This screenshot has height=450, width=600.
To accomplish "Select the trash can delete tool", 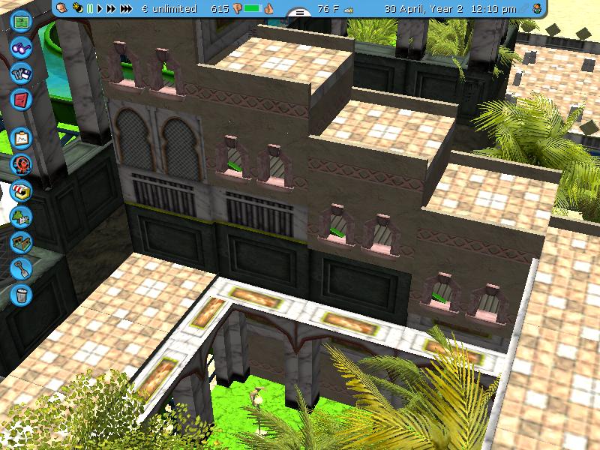I will pyautogui.click(x=21, y=295).
